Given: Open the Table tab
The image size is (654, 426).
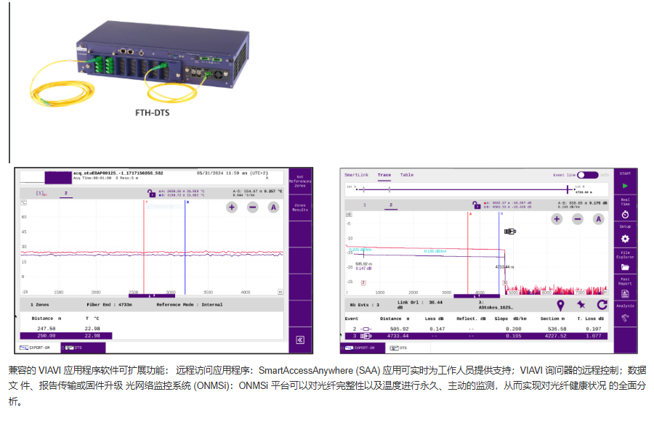Looking at the screenshot, I should tap(407, 175).
